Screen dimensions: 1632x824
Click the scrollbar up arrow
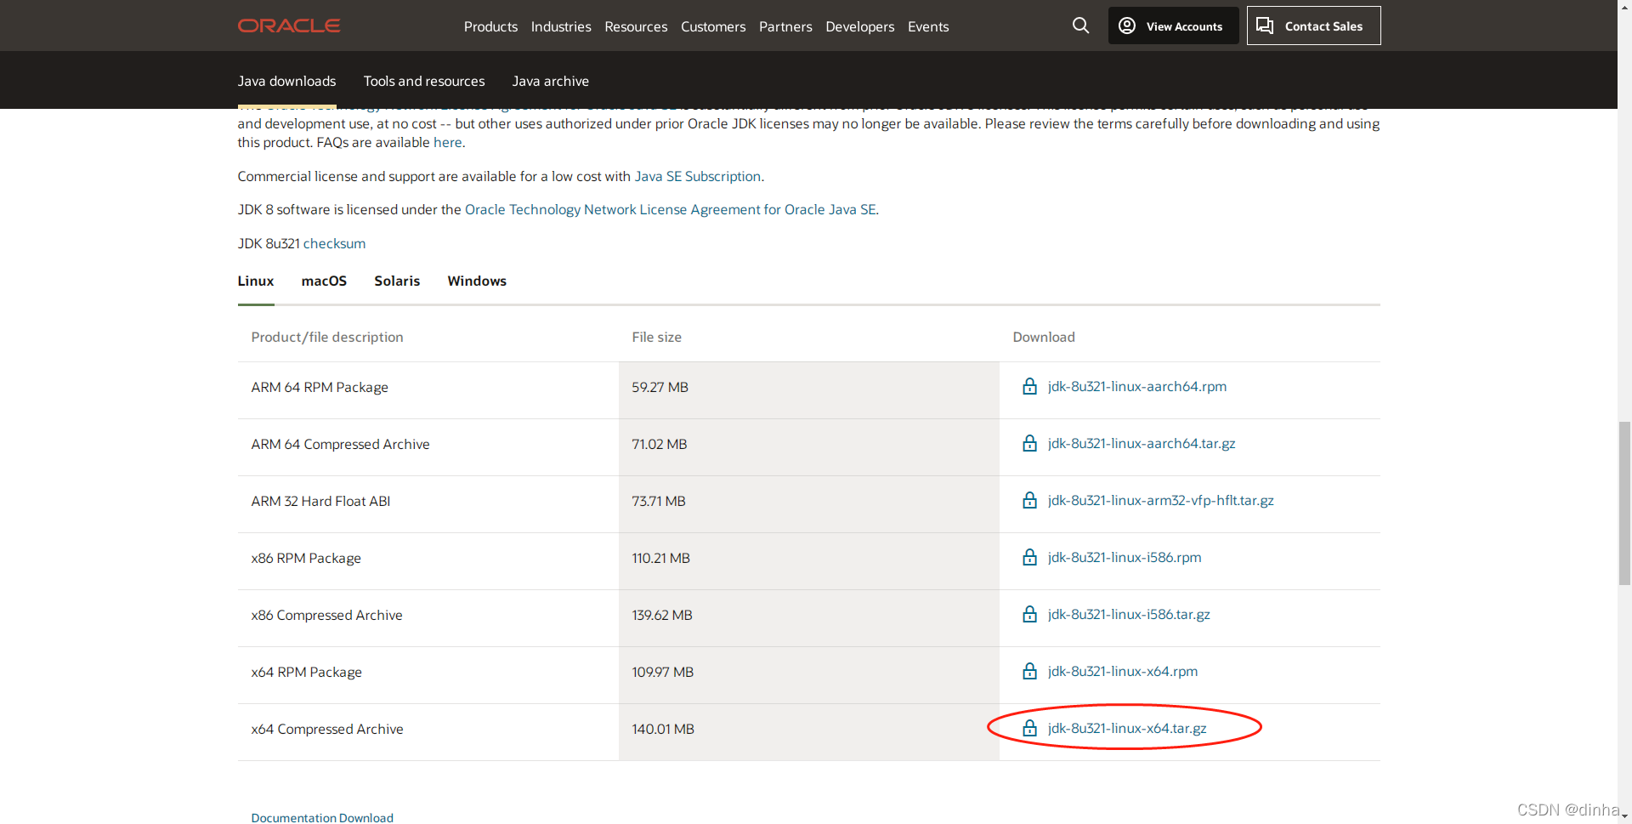[1624, 6]
